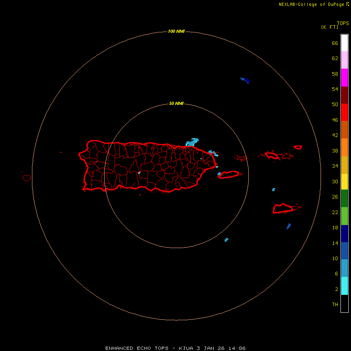The height and width of the screenshot is (351, 351).
Task: Click the small cyan echo in central Puerto Rico
Action: (x=139, y=173)
